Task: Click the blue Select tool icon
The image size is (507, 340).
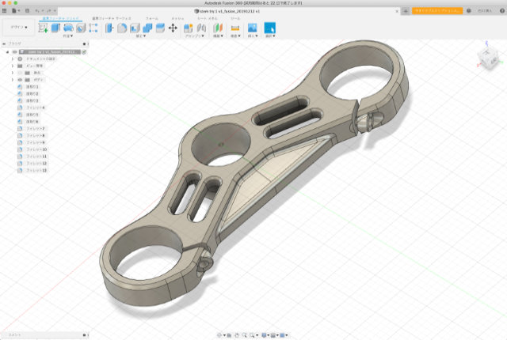Action: coord(270,28)
